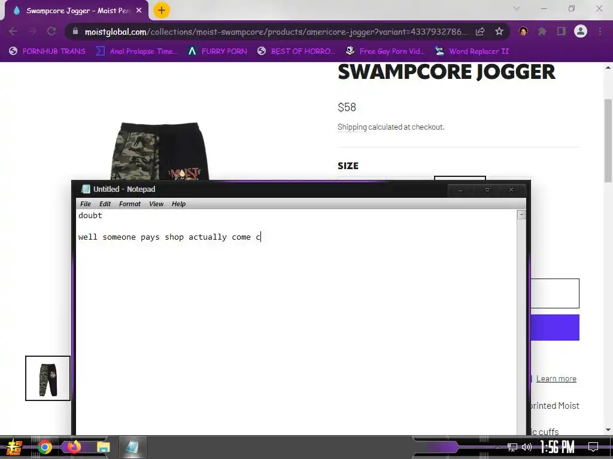Open a new tab with the plus button
Screen dimensions: 613x459
pyautogui.click(x=162, y=10)
